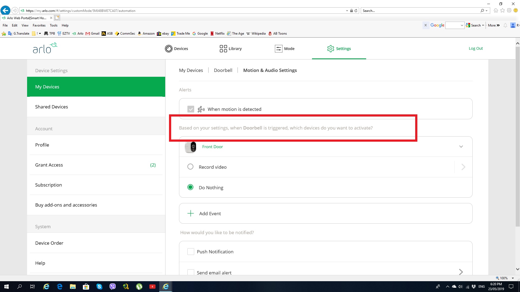
Task: Select the 'Do Nothing' radio button
Action: click(190, 187)
